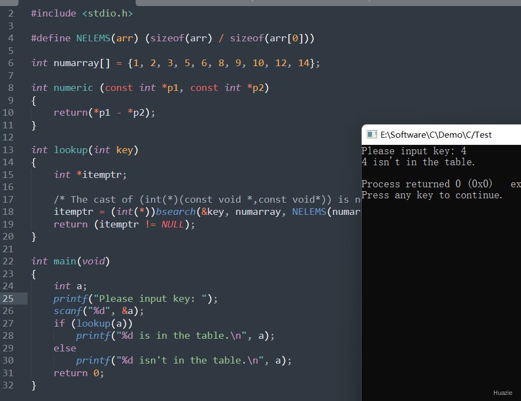Click the else keyword on line 29
This screenshot has height=401, width=521.
pos(65,348)
